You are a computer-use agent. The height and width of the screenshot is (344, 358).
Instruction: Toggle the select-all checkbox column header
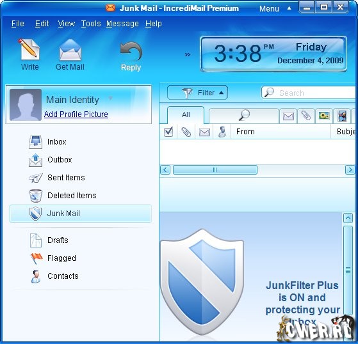coord(168,132)
